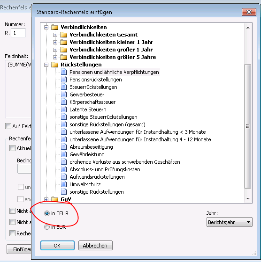
Task: Click the Verbindlichkeiten Gesamt folder icon
Action: [x=63, y=35]
